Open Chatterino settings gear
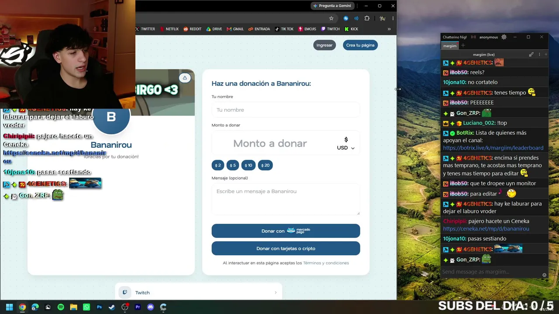This screenshot has width=559, height=314. point(504,37)
